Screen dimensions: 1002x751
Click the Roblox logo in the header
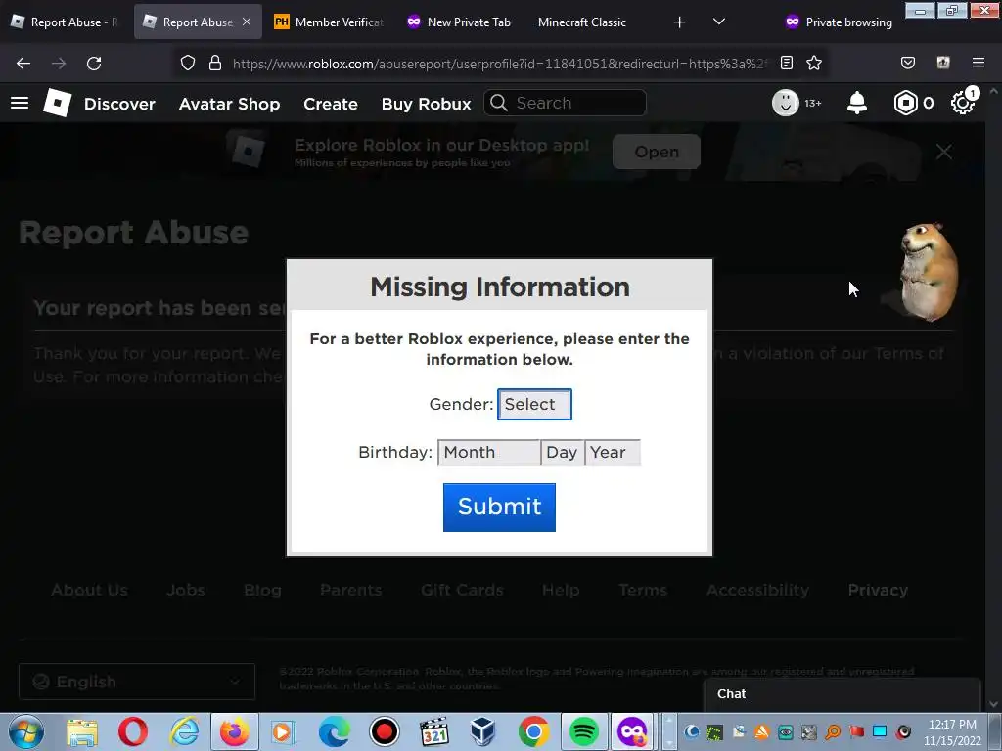click(x=57, y=103)
